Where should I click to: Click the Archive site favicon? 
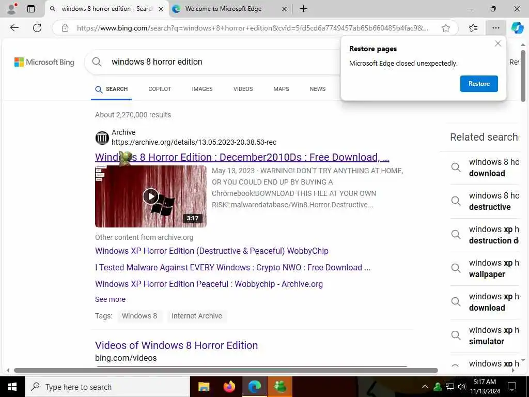click(102, 138)
